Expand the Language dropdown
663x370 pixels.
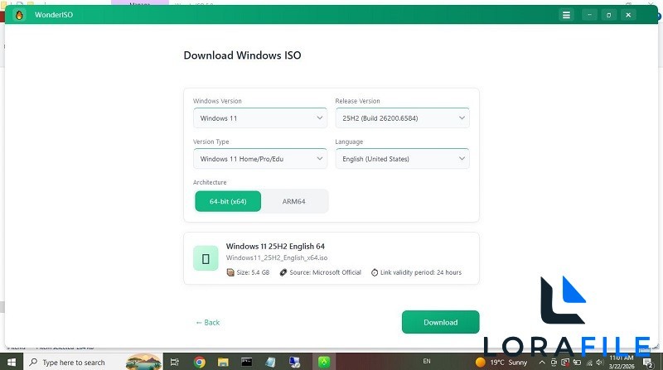(x=402, y=158)
